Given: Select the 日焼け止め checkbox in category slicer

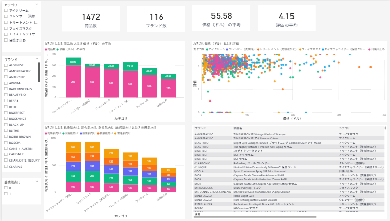Looking at the screenshot, I should click(x=6, y=40).
